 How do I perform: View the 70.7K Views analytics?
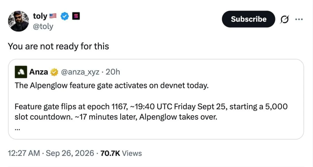click(x=121, y=153)
